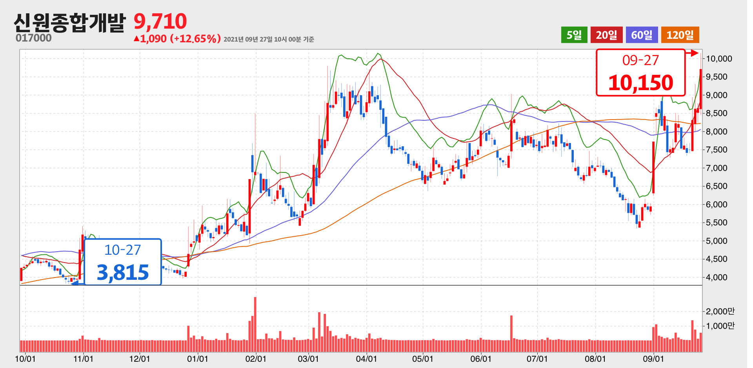Image resolution: width=753 pixels, height=368 pixels.
Task: Click the 6,000 price axis label
Action: pyautogui.click(x=717, y=205)
